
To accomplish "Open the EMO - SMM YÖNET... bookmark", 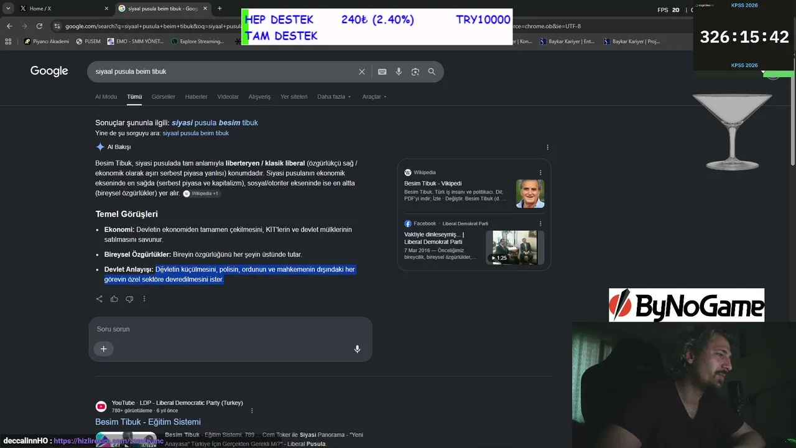I will click(136, 42).
